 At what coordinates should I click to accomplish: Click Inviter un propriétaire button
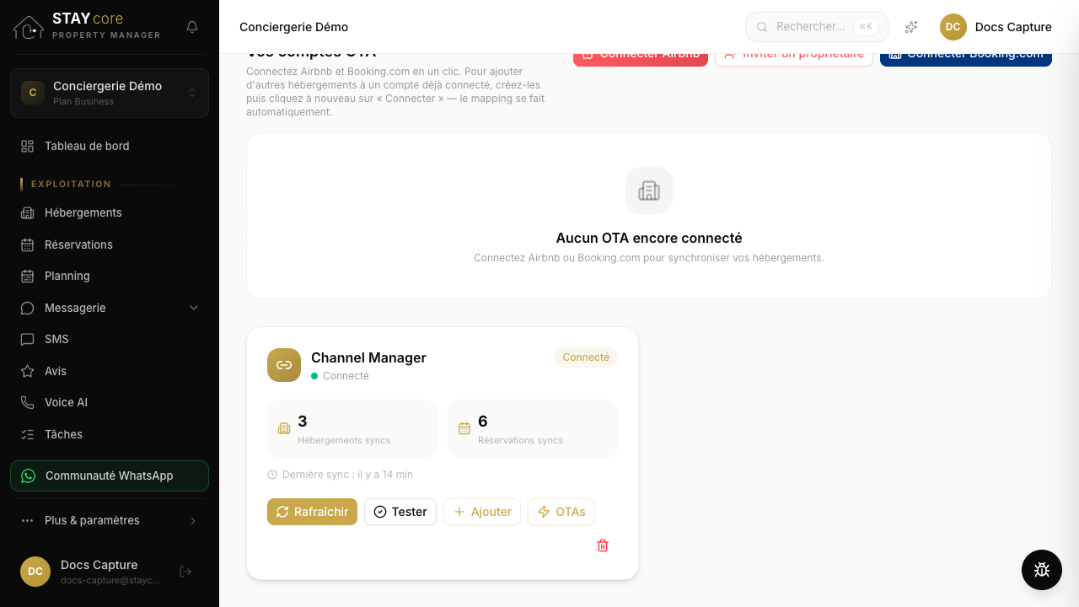(794, 56)
